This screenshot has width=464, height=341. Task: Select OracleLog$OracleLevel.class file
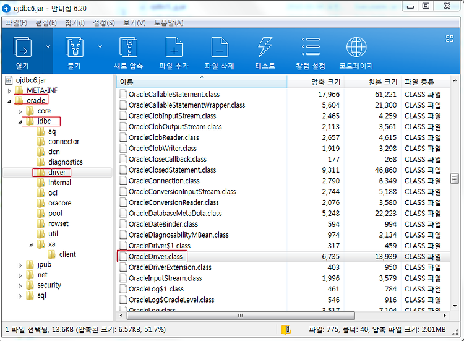(171, 300)
